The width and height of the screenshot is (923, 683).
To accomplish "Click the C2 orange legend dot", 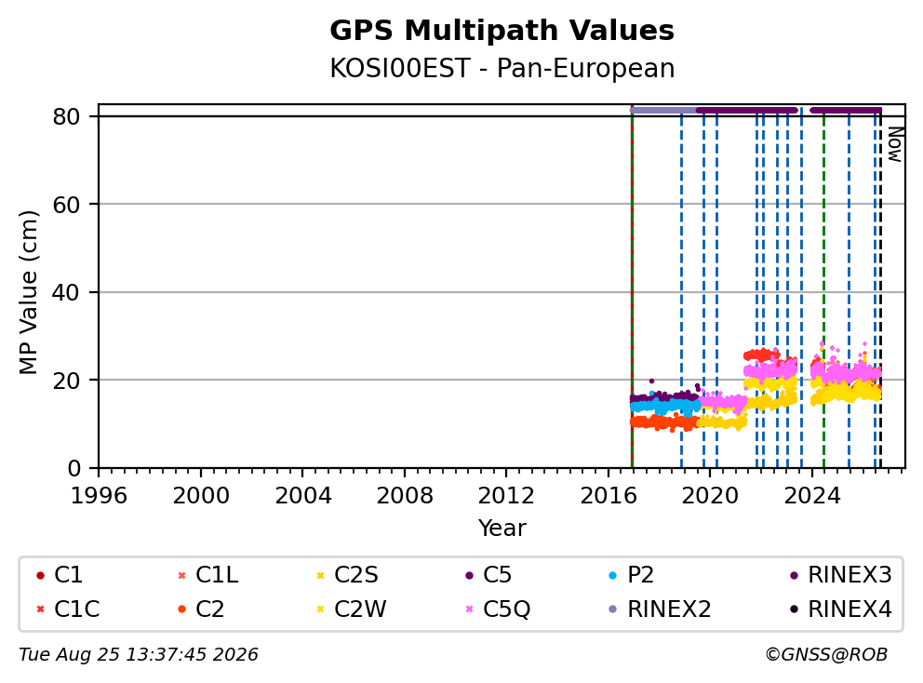I will tap(181, 609).
